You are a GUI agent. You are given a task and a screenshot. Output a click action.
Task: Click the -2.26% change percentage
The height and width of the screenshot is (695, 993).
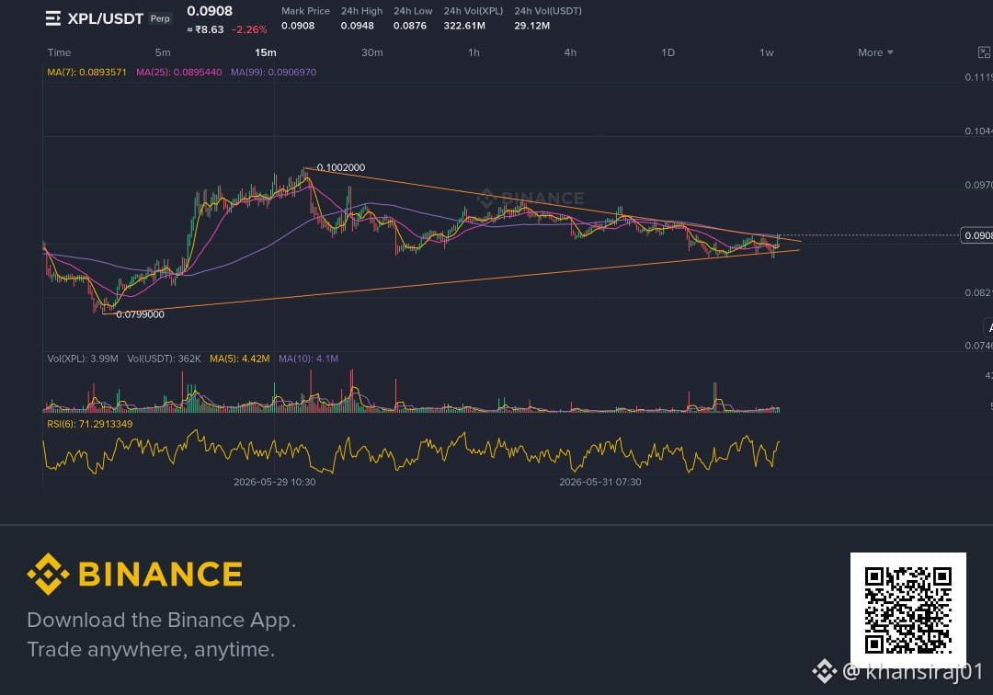[249, 29]
